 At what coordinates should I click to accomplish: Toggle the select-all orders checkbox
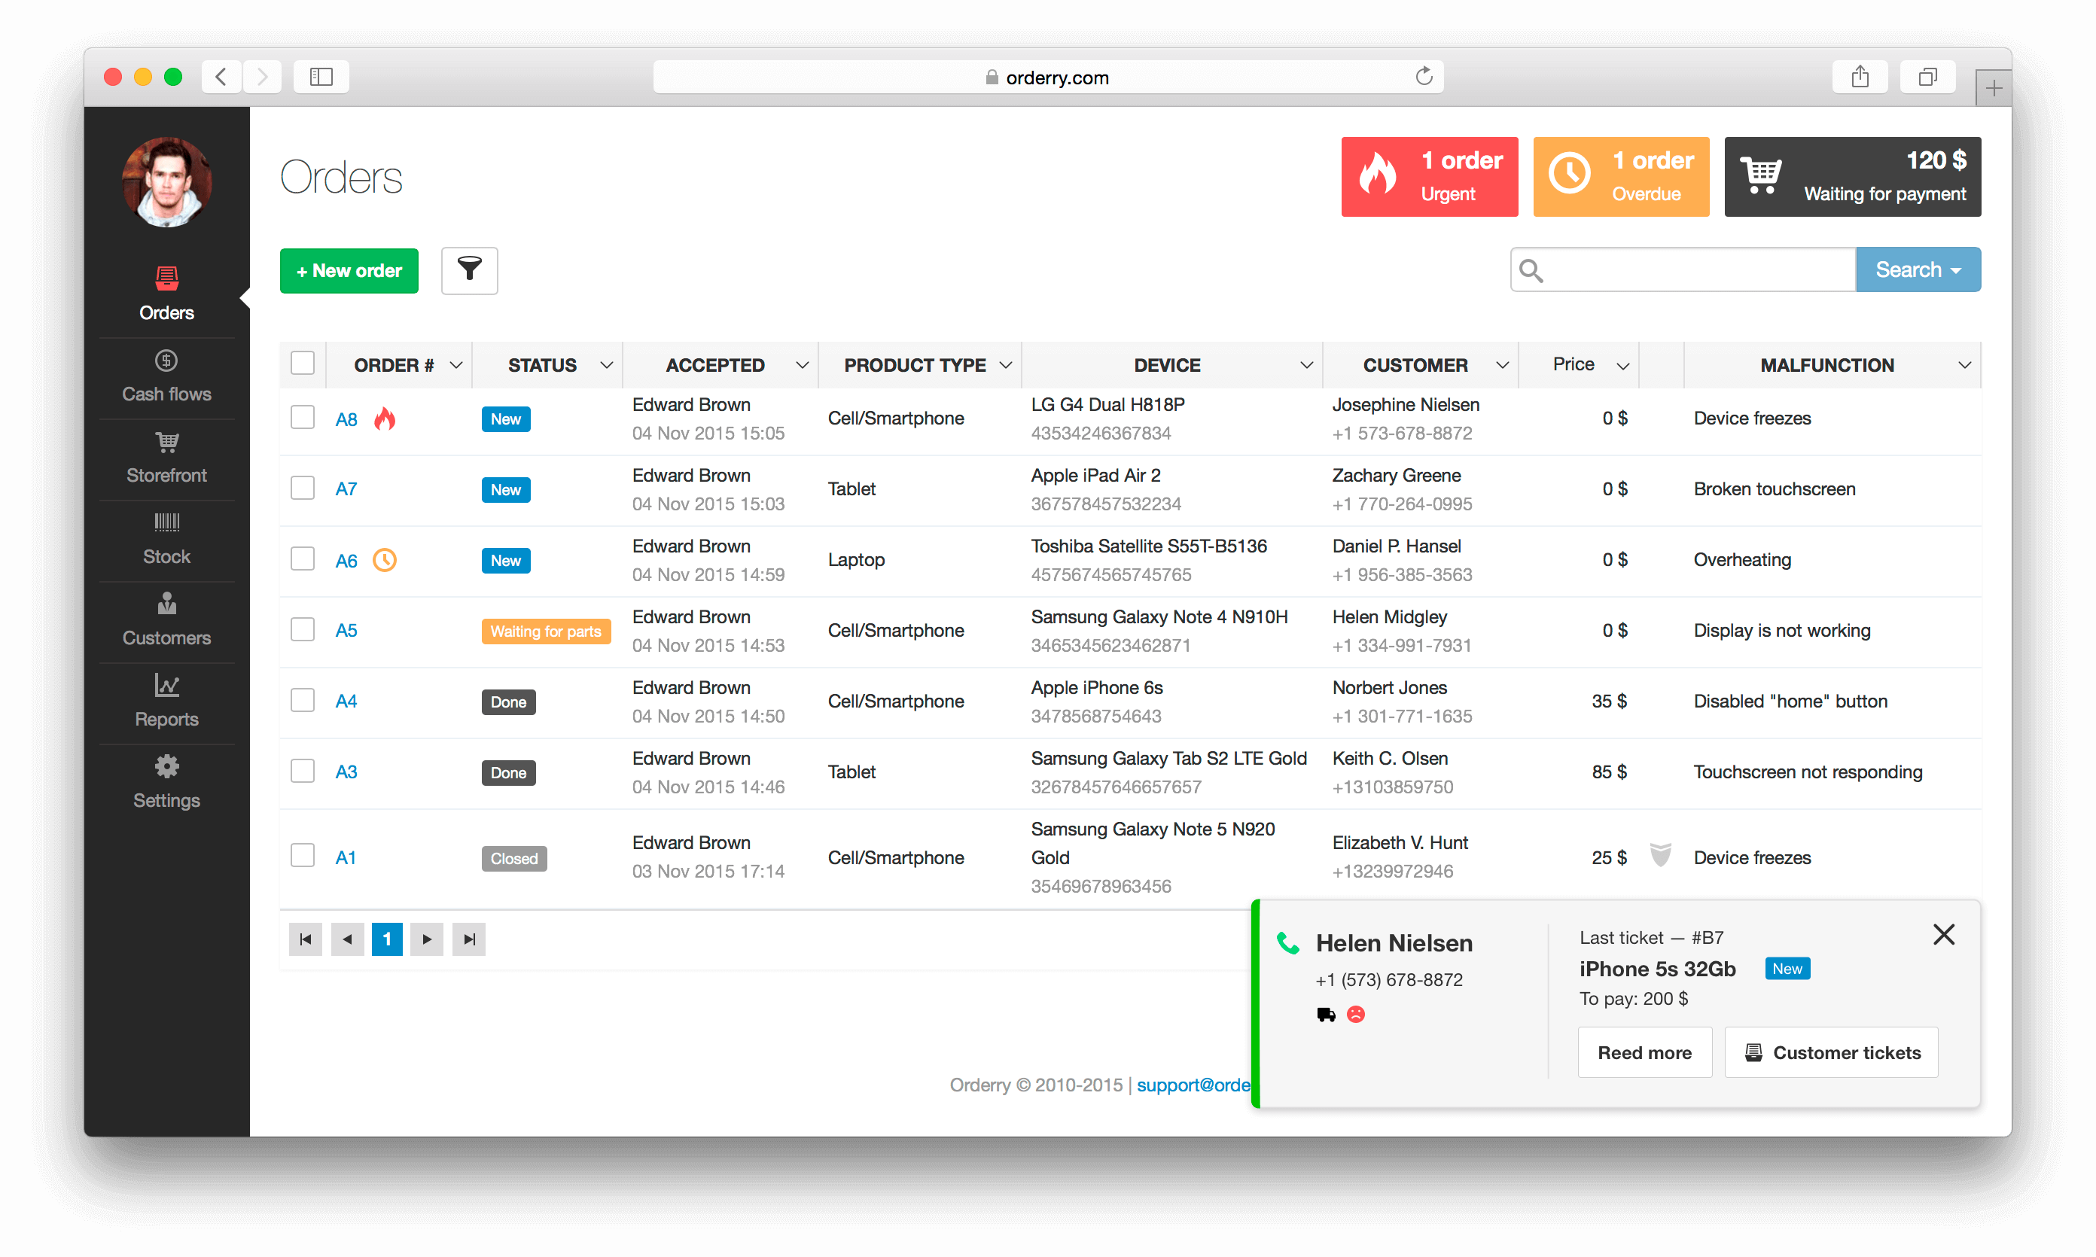click(303, 364)
